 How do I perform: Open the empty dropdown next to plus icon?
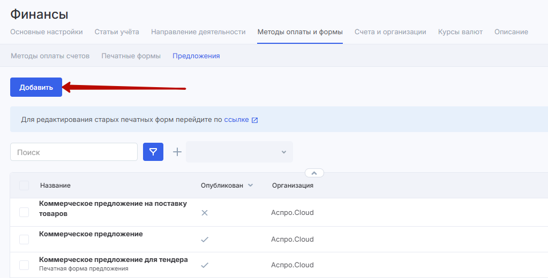[239, 152]
